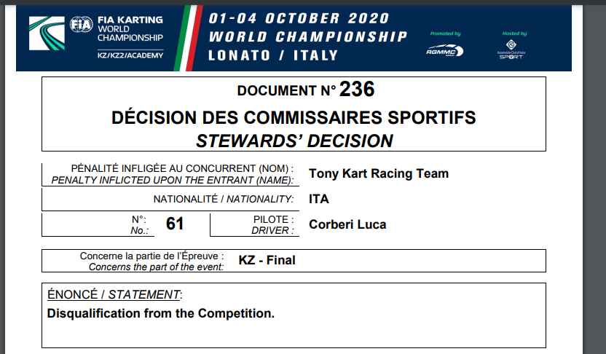Click the RGMMC promoter logo
This screenshot has height=354, width=606.
tap(445, 51)
